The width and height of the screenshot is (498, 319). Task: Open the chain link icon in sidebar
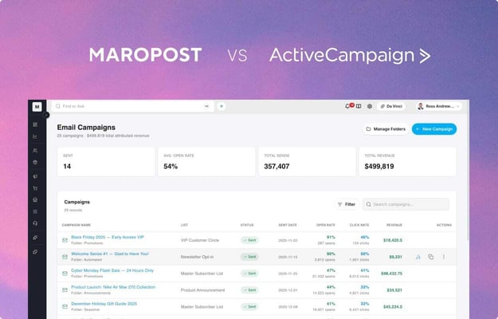click(35, 252)
